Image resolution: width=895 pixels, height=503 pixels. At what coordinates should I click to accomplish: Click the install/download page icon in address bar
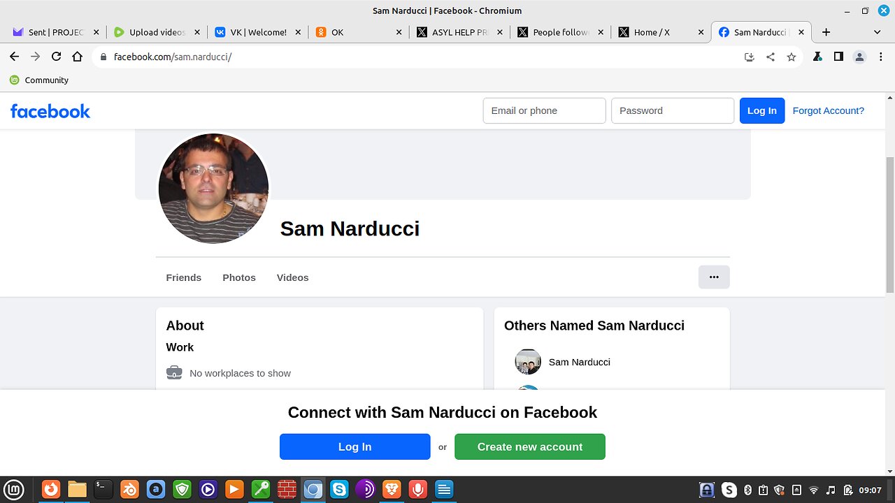click(750, 57)
